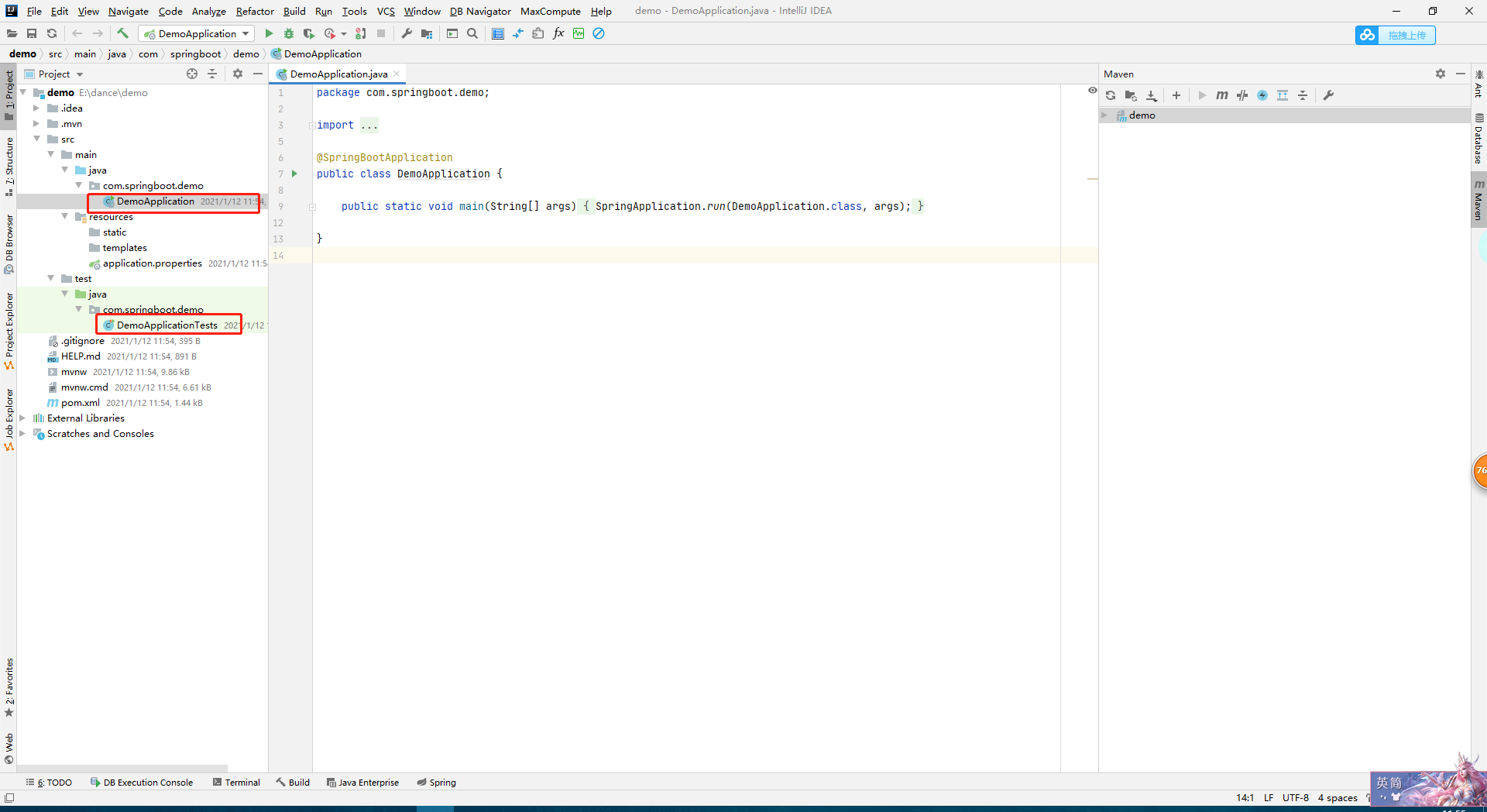Click the fx function icon in toolbar
Screen dimensions: 1487x812
click(x=558, y=33)
